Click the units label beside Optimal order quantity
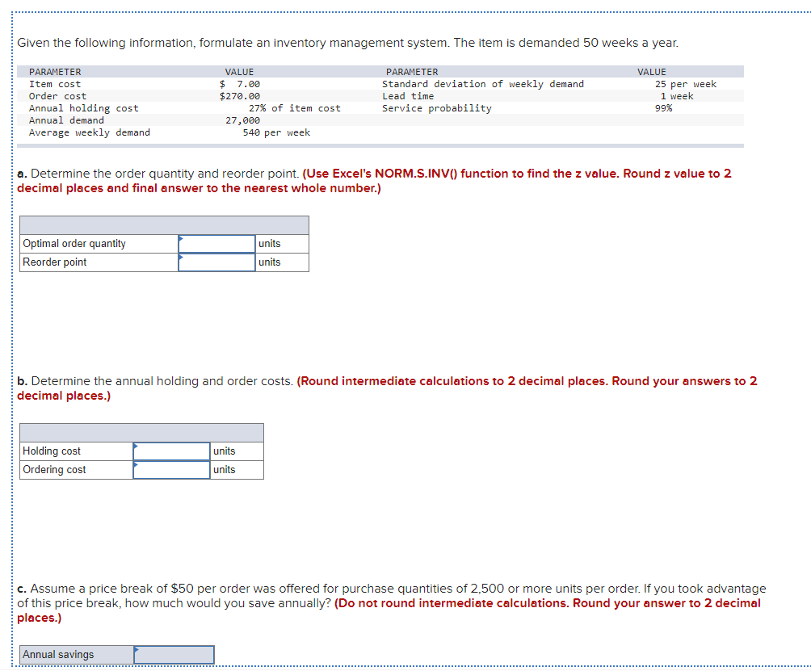The image size is (811, 671). click(x=268, y=243)
